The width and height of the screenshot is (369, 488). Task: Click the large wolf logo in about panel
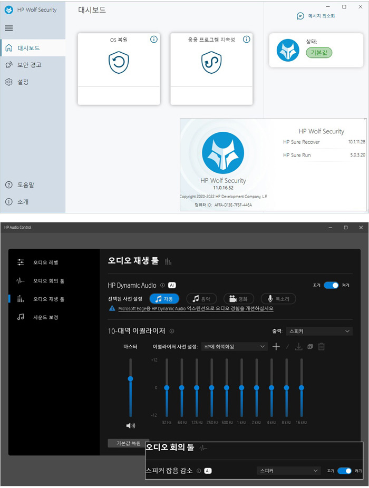(223, 153)
